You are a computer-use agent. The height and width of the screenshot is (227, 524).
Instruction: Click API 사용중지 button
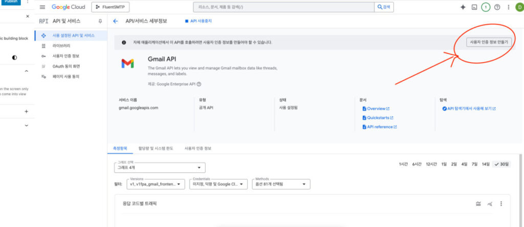tap(199, 21)
